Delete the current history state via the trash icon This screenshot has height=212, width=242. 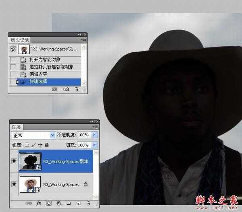[x=76, y=89]
